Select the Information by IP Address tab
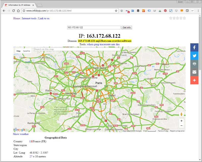Image resolution: width=202 pixels, height=162 pixels. point(19,5)
